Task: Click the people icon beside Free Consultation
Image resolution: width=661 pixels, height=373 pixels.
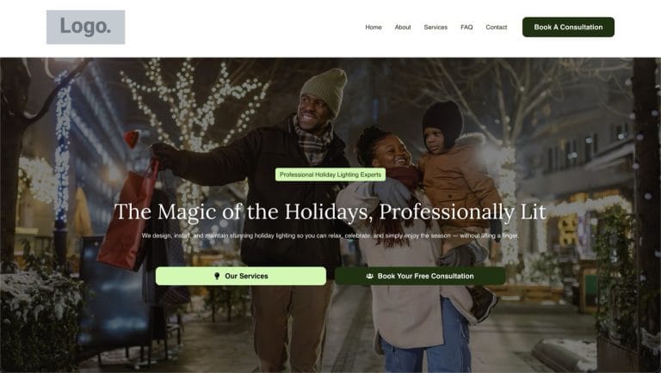Action: click(370, 276)
